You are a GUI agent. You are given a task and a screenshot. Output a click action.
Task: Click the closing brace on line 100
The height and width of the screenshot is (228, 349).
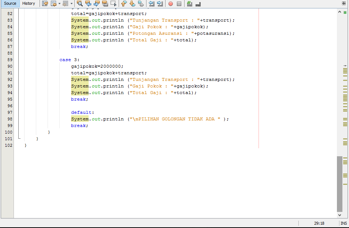49,132
